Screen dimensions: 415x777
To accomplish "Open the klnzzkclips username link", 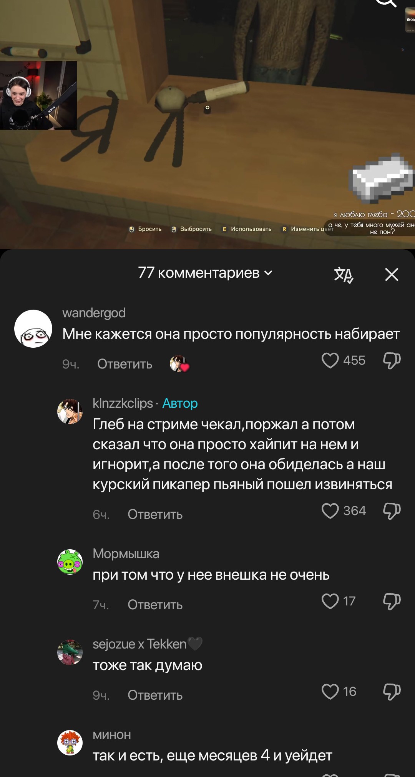I will point(123,403).
